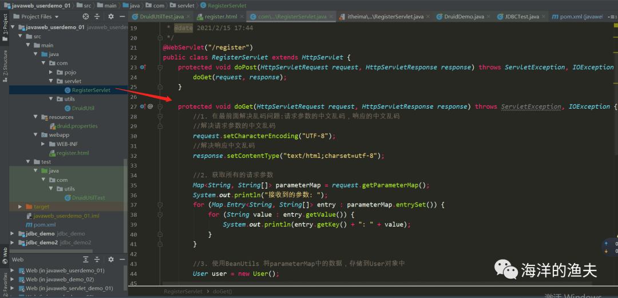
Task: Click src in navigation bar
Action: (84, 6)
